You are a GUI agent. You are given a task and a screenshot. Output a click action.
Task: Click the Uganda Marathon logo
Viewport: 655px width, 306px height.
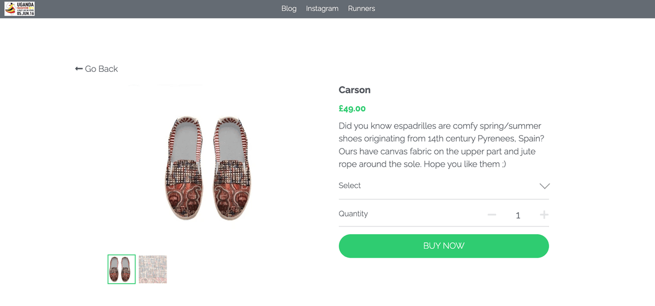click(20, 9)
